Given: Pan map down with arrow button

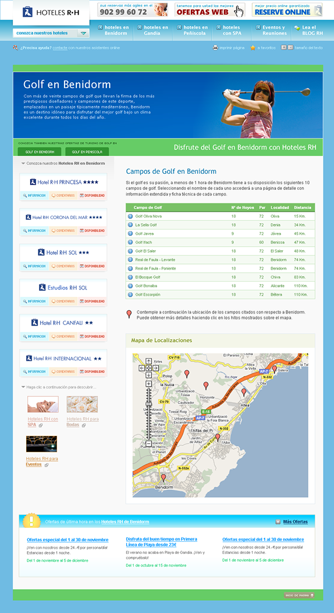Looking at the screenshot, I should coord(149,375).
